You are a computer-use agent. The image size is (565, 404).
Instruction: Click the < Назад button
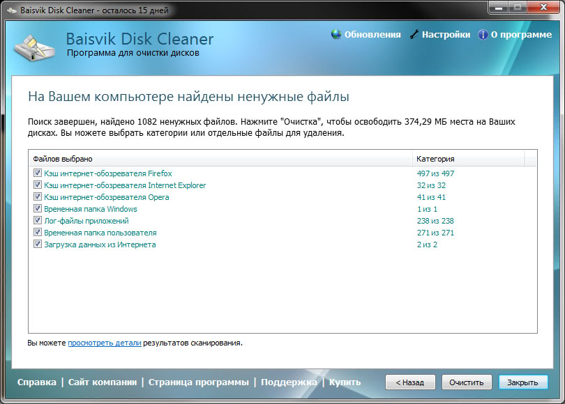click(x=410, y=382)
